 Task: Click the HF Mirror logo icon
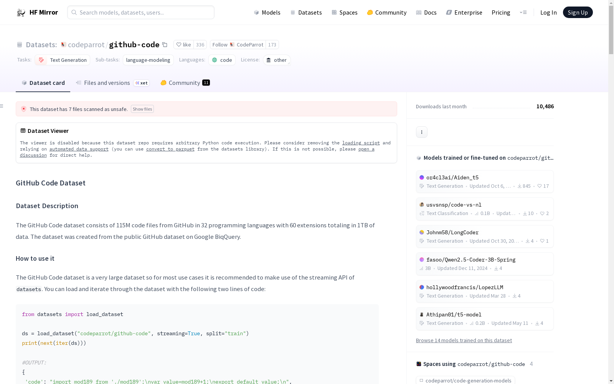21,13
